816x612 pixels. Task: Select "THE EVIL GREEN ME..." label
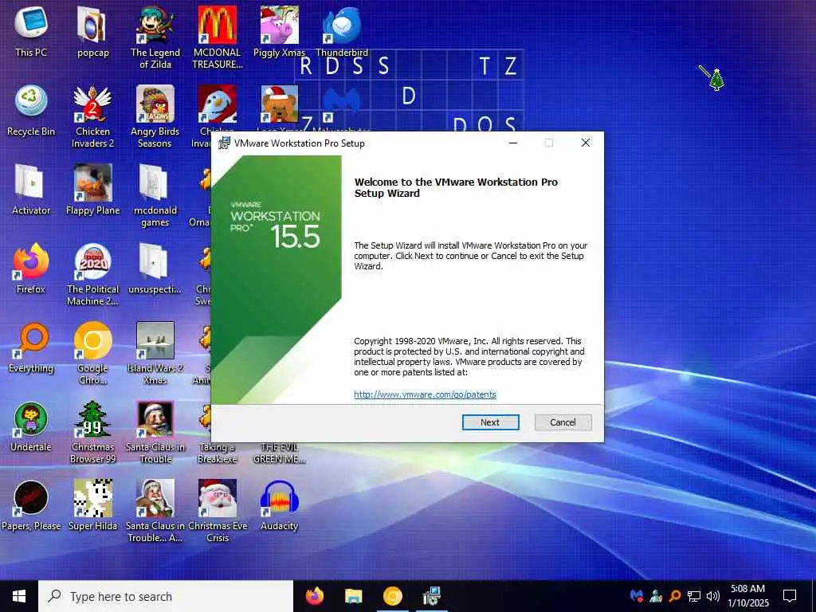point(279,453)
